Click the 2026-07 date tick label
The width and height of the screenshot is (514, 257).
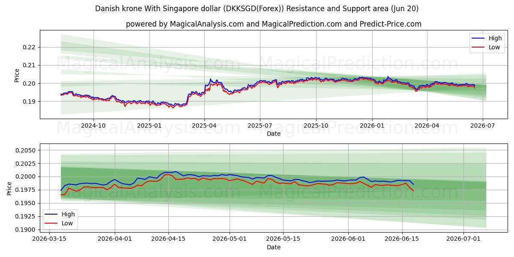(x=483, y=126)
